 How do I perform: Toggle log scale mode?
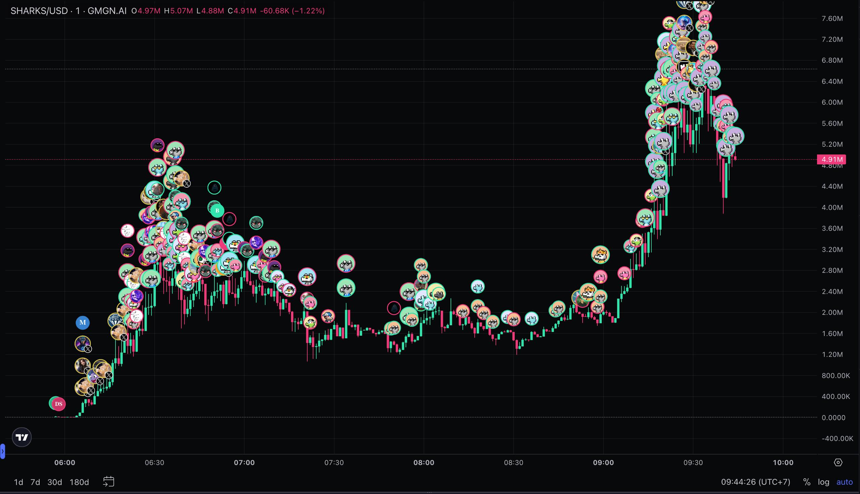click(823, 482)
